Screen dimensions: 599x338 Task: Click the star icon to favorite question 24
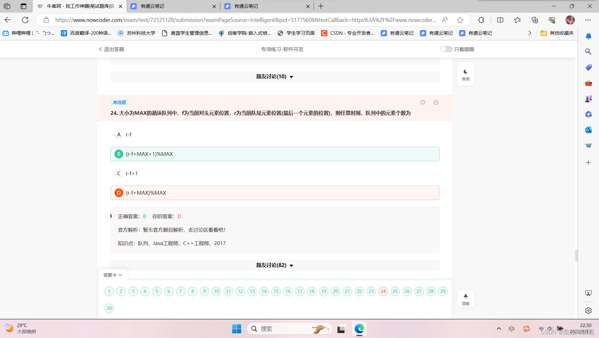(422, 102)
